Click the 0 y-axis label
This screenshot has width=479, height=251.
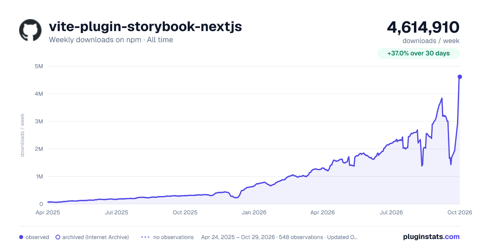[41, 204]
